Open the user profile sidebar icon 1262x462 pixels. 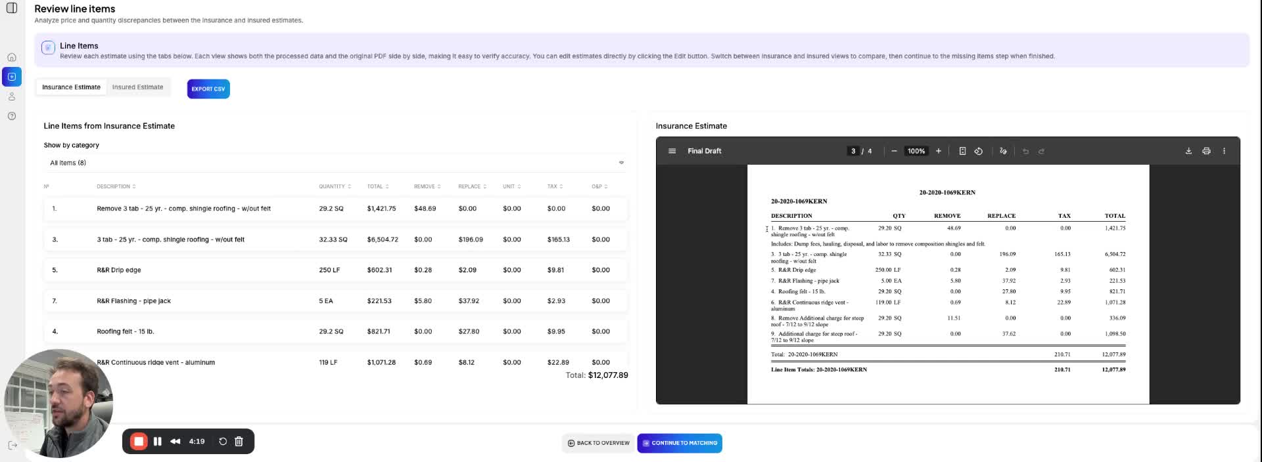coord(12,96)
